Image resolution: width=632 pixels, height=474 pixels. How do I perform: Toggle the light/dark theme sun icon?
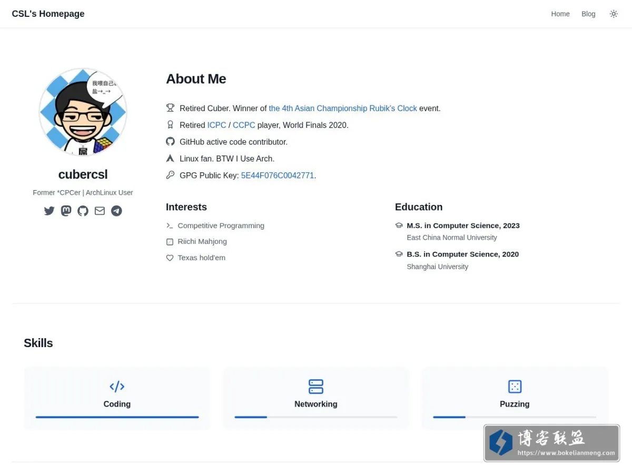614,14
